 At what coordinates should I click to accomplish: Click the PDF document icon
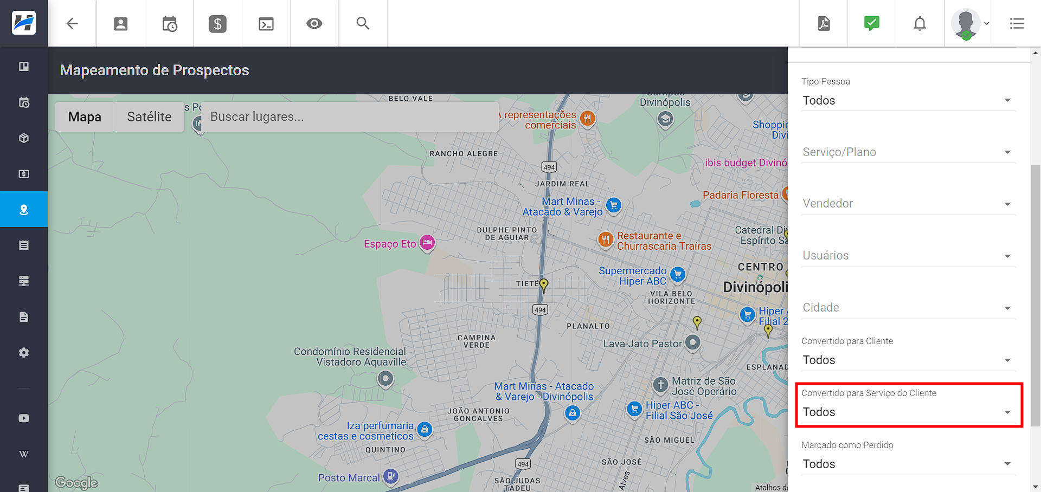coord(824,23)
